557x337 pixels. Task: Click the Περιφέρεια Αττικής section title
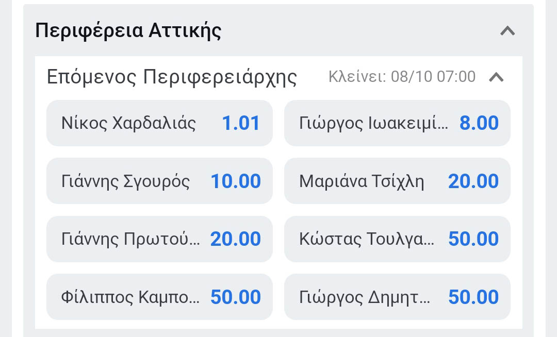(128, 31)
